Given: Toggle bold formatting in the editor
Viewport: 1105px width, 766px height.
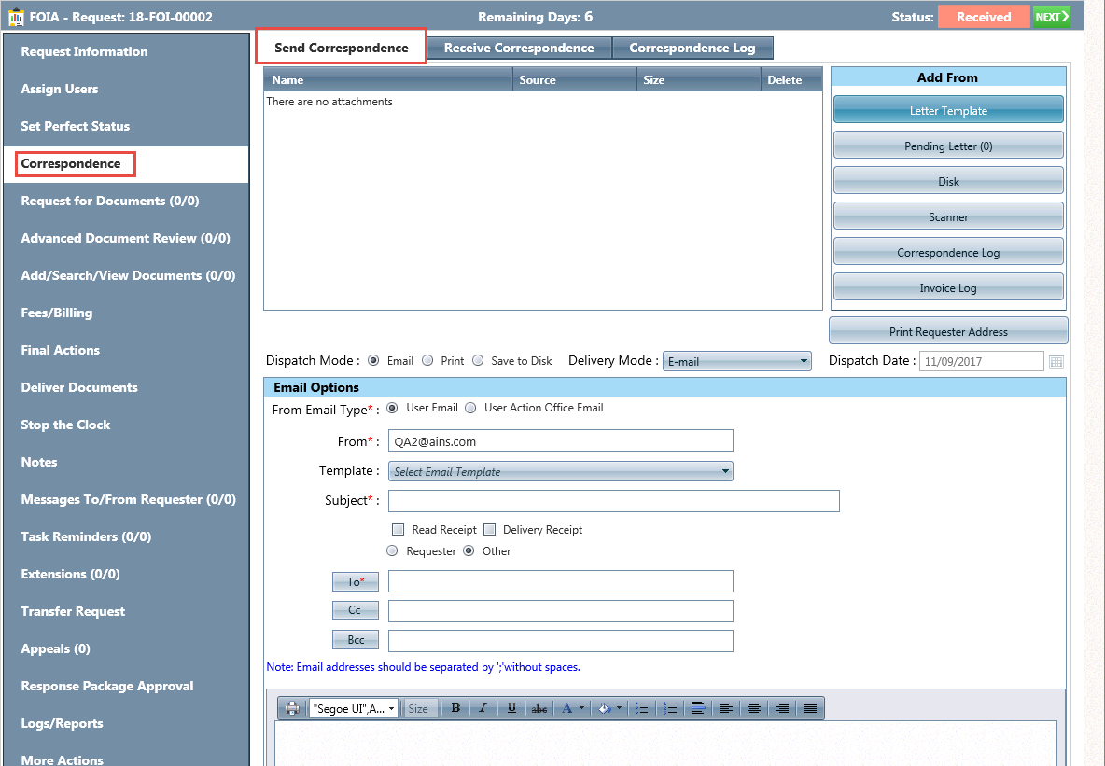Looking at the screenshot, I should (455, 709).
